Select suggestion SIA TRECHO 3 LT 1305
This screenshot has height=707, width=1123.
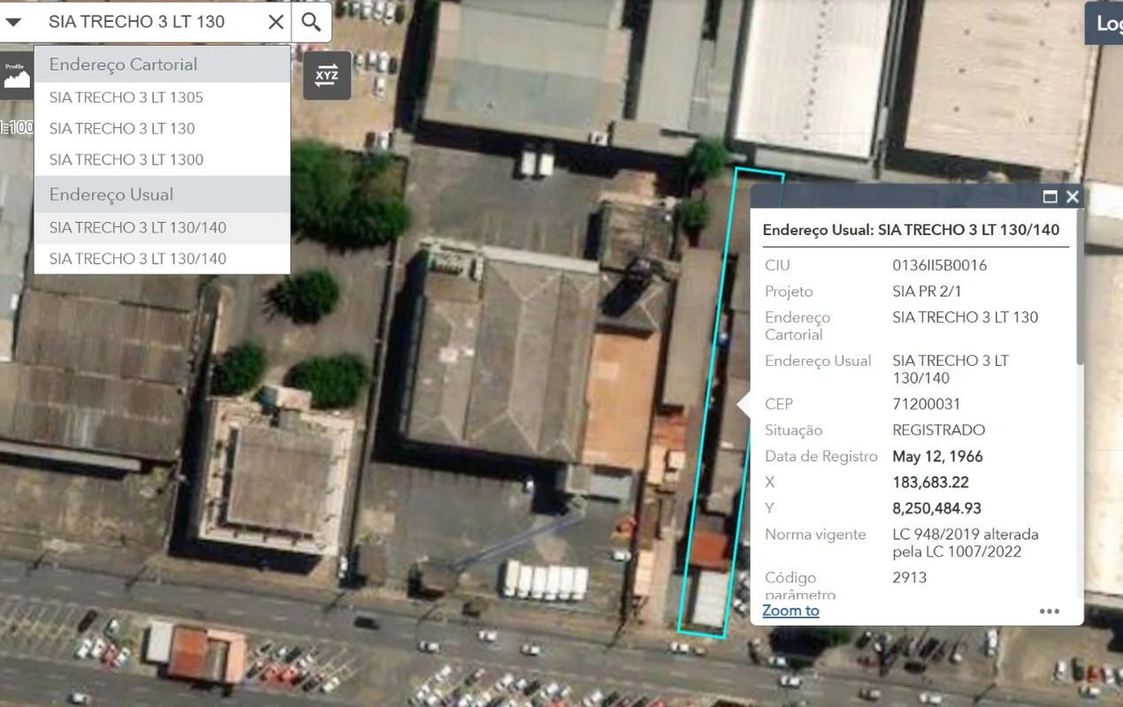(162, 97)
